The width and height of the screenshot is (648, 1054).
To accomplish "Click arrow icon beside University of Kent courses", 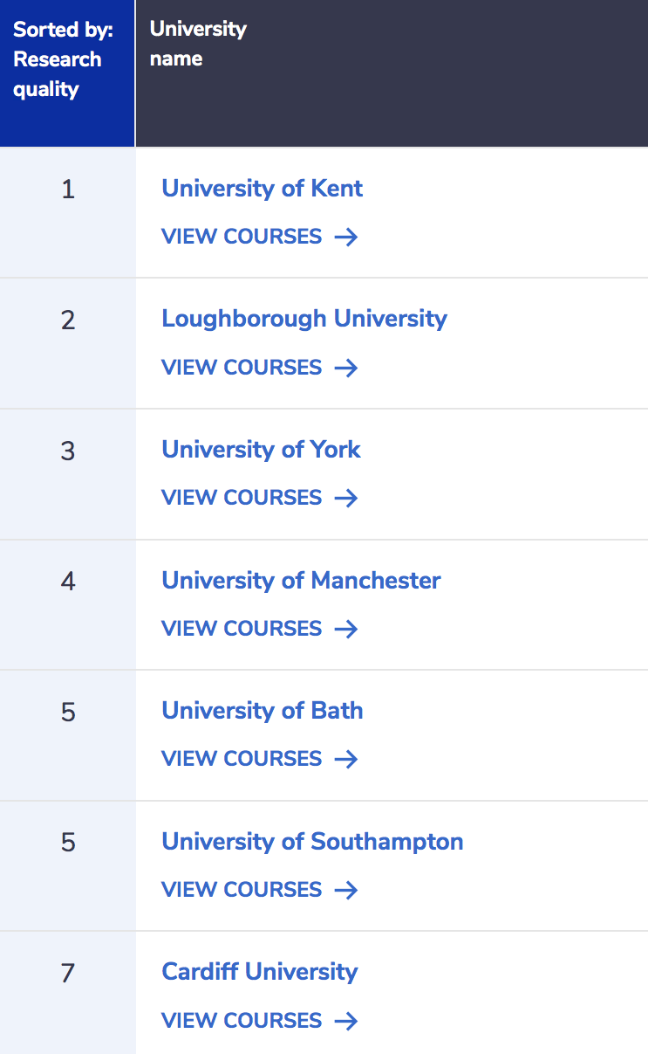I will tap(346, 237).
